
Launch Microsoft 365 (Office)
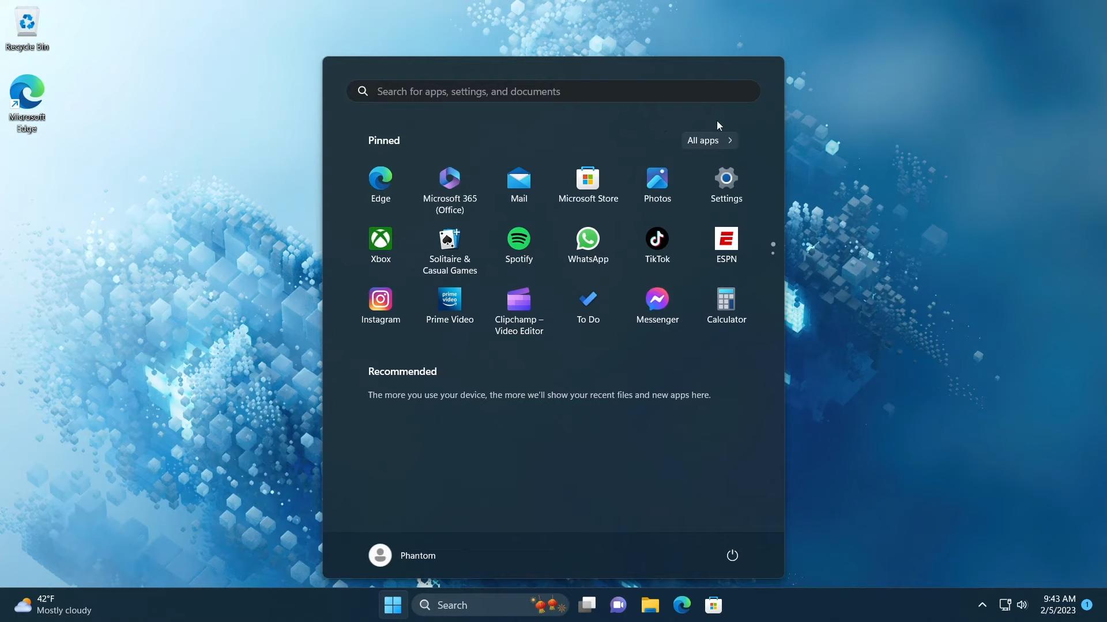point(450,191)
